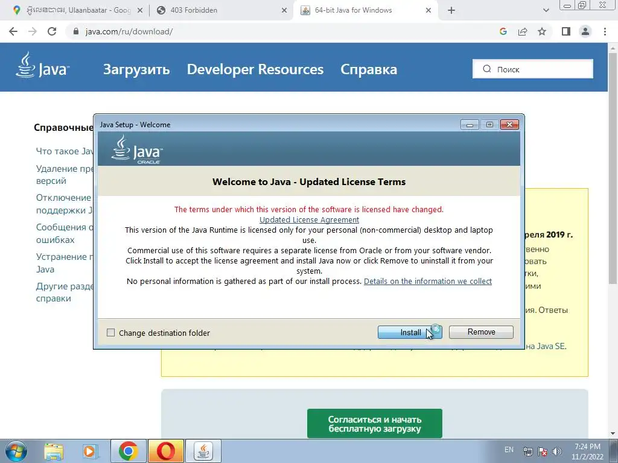
Task: Minimize the Java Setup dialog
Action: tap(470, 125)
